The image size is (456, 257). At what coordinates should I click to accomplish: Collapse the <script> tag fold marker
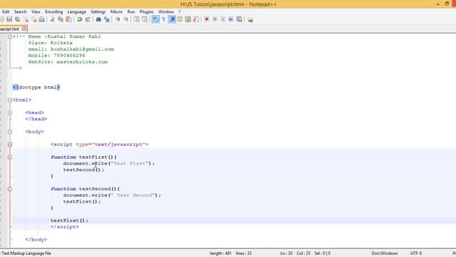tap(10, 144)
